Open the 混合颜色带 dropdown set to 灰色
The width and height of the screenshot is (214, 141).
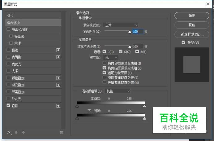click(x=118, y=91)
